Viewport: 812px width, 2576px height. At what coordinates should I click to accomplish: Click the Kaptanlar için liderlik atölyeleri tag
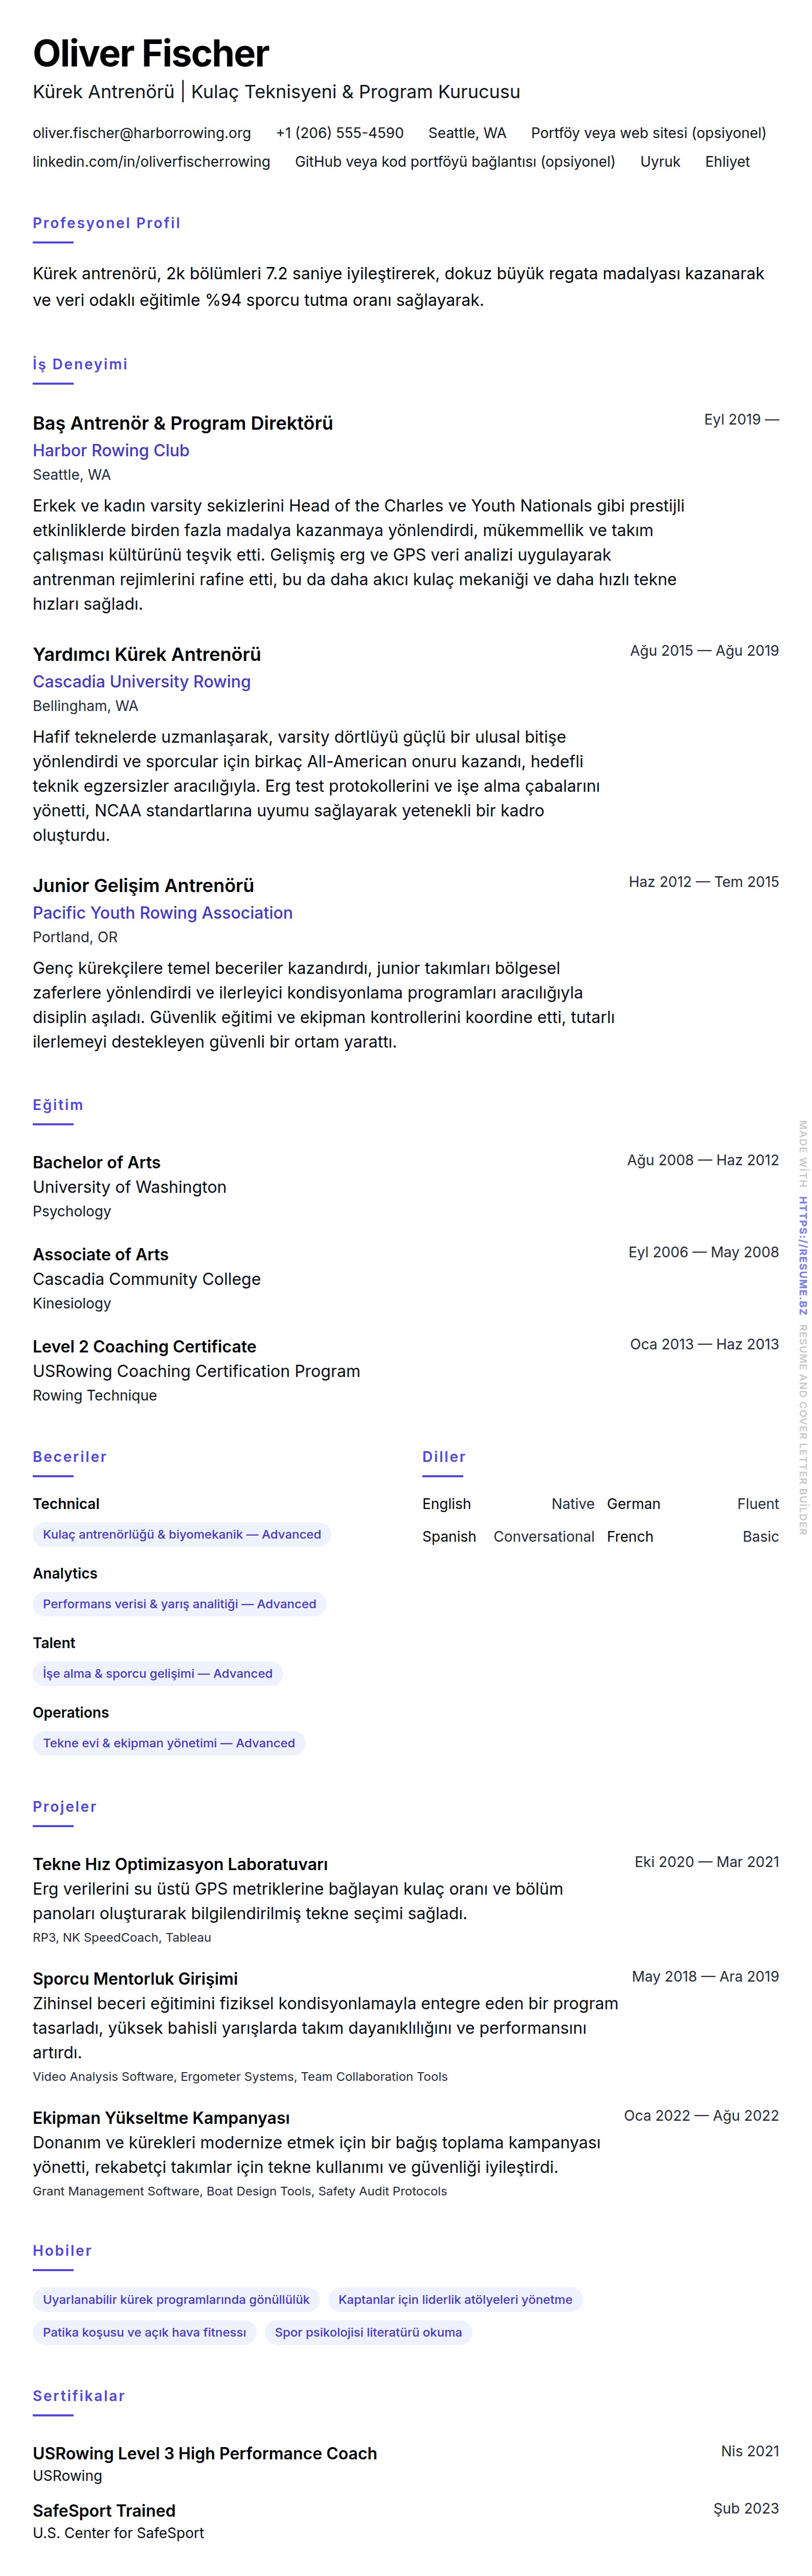click(455, 2299)
